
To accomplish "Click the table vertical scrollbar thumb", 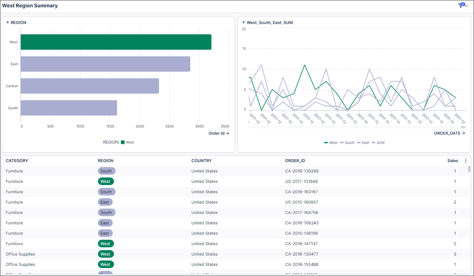I will [469, 169].
